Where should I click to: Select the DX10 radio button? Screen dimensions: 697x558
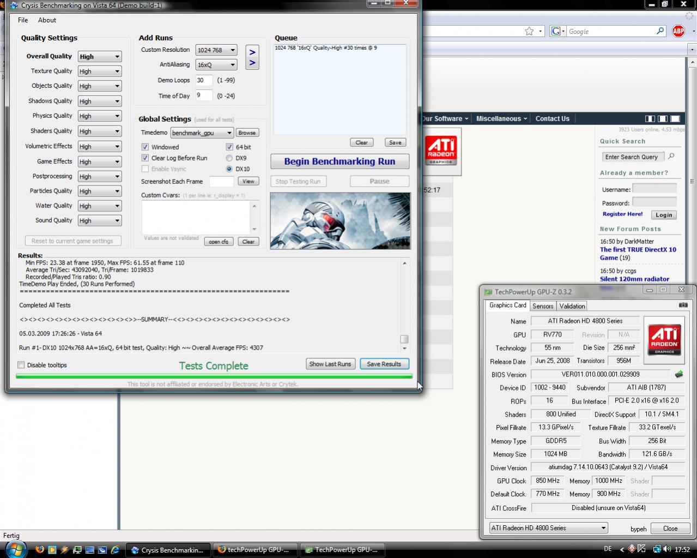(x=229, y=169)
